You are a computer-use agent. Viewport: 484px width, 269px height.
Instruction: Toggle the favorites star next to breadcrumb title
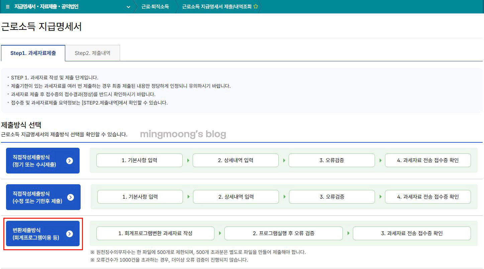[x=256, y=6]
